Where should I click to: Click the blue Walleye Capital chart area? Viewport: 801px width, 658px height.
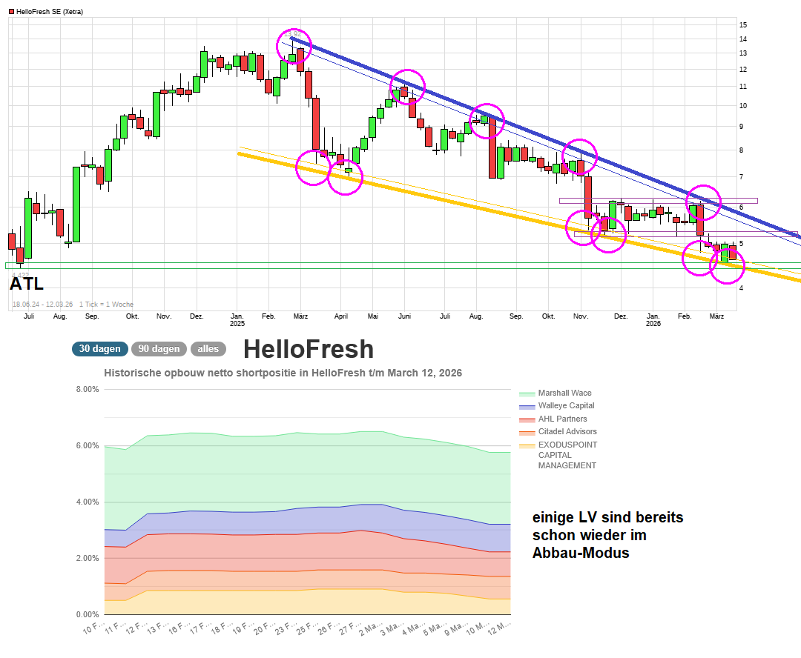[x=306, y=522]
